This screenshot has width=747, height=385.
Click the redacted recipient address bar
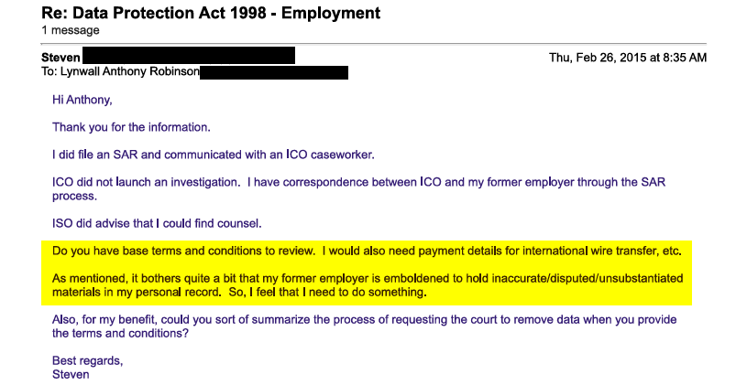tap(274, 73)
